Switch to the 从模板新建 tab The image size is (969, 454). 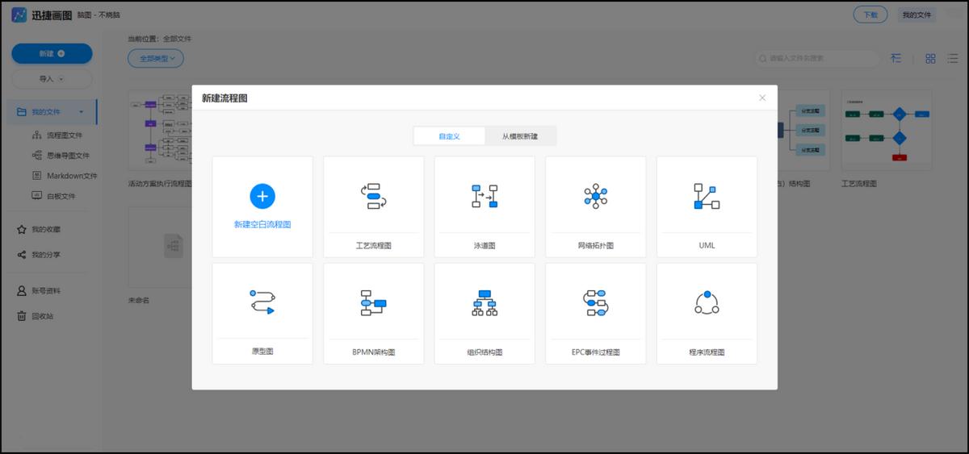tap(521, 136)
